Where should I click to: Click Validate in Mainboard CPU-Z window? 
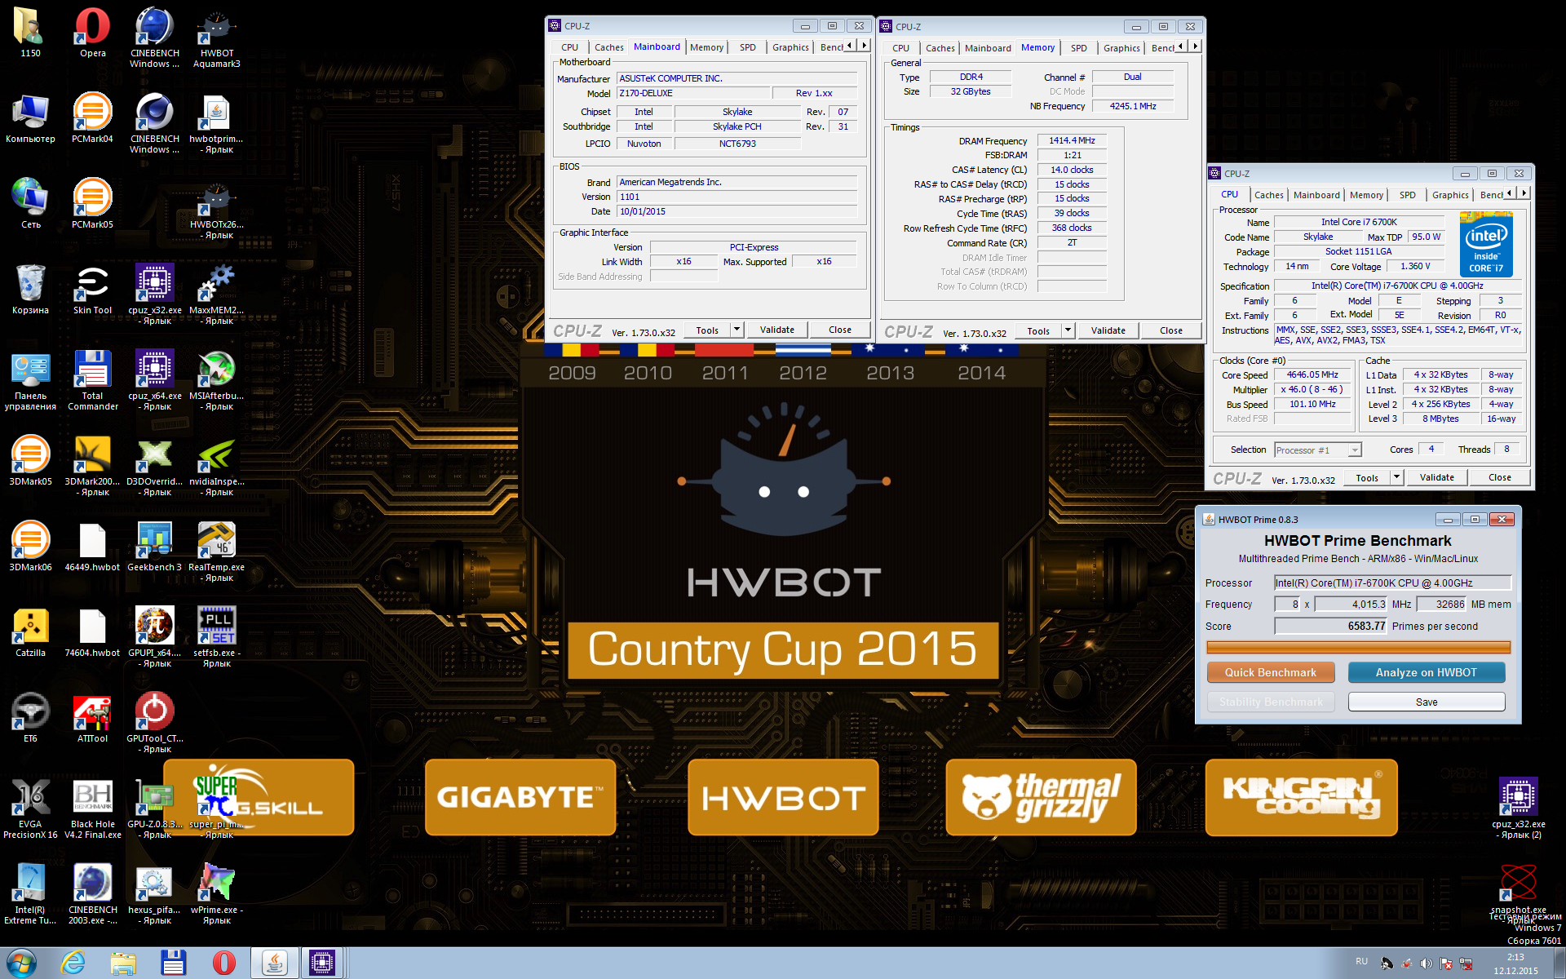(776, 330)
